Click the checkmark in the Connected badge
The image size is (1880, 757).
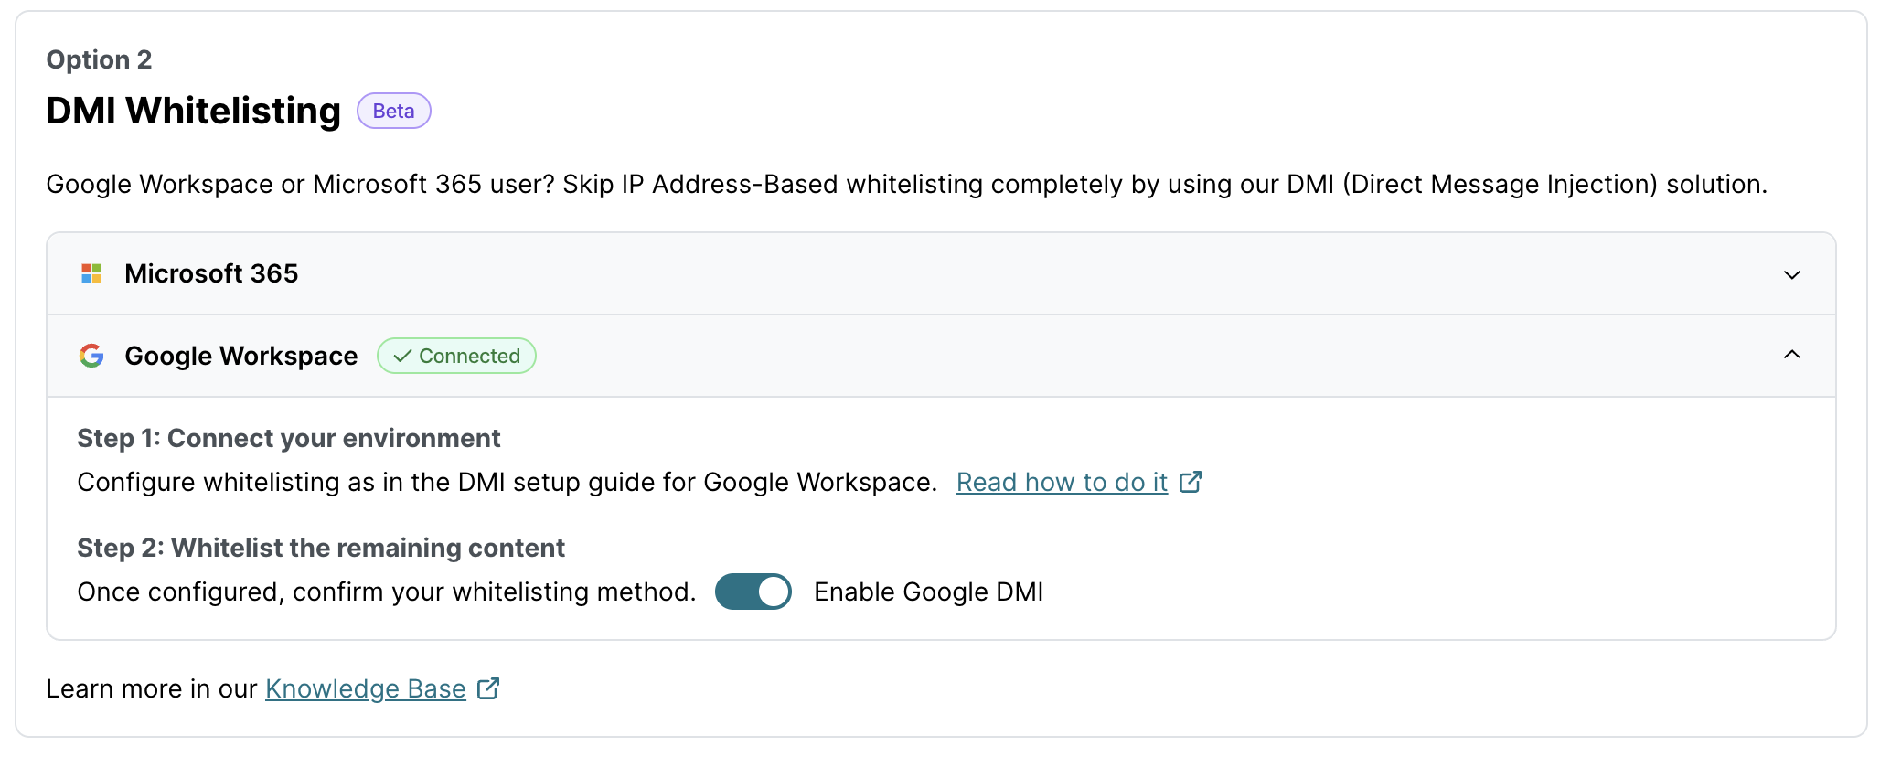click(x=402, y=356)
